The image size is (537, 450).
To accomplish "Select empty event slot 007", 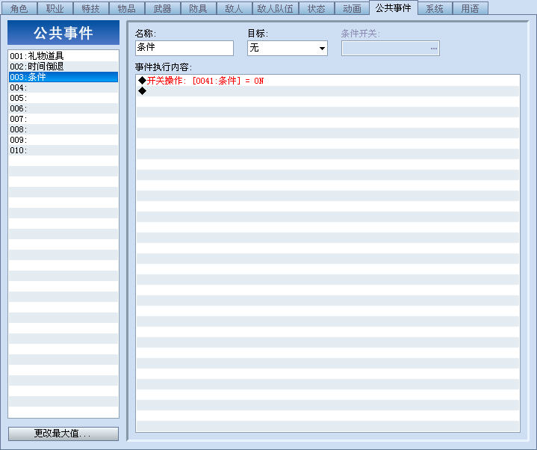I will click(x=63, y=119).
